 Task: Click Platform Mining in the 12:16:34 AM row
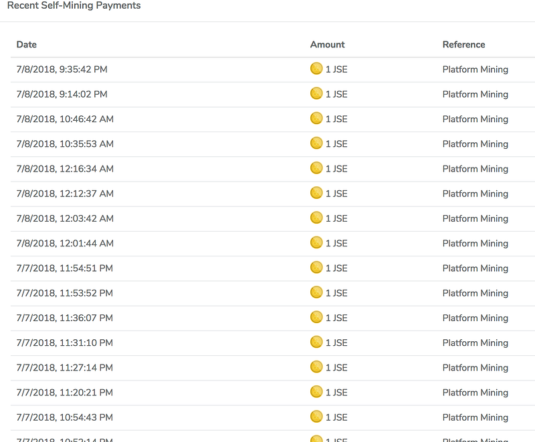coord(475,169)
